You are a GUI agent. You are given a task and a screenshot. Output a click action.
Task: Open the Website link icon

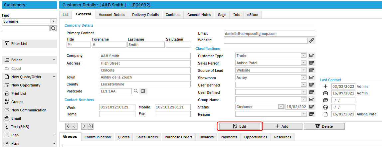click(311, 41)
